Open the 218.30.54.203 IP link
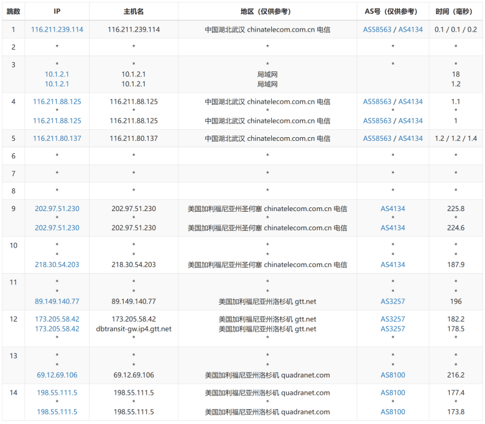The height and width of the screenshot is (424, 485). click(x=57, y=264)
